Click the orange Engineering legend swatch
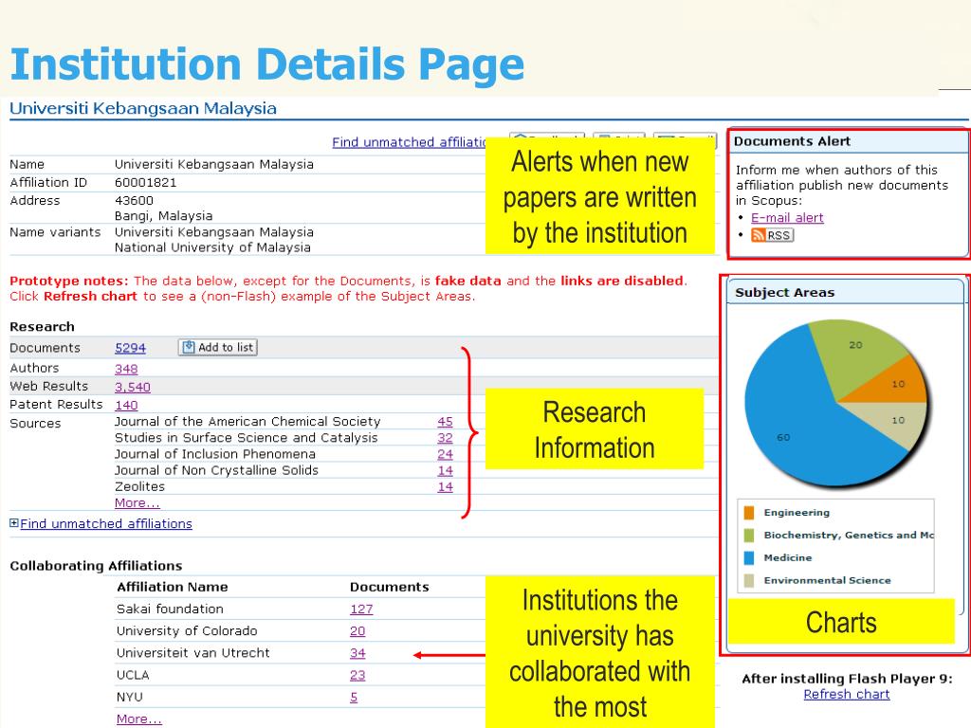 749,513
